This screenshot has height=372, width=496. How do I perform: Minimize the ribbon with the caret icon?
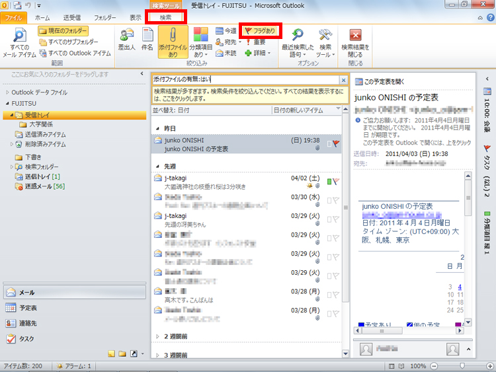[x=480, y=18]
